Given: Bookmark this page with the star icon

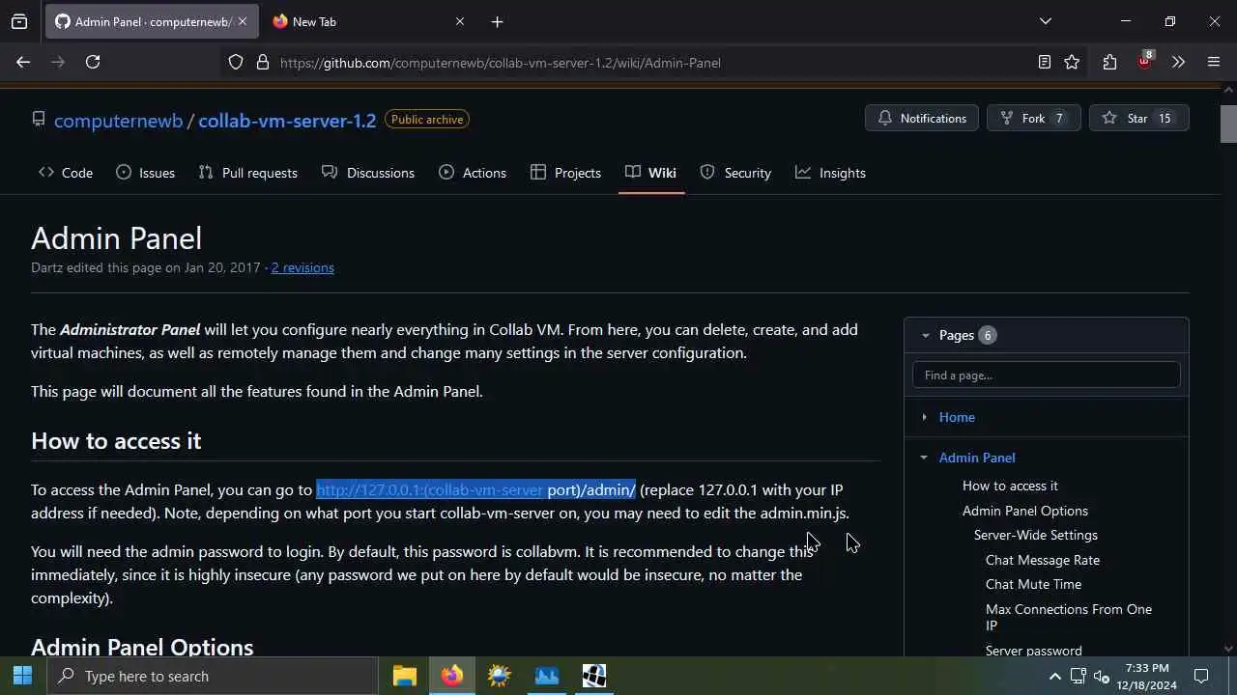Looking at the screenshot, I should point(1072,63).
